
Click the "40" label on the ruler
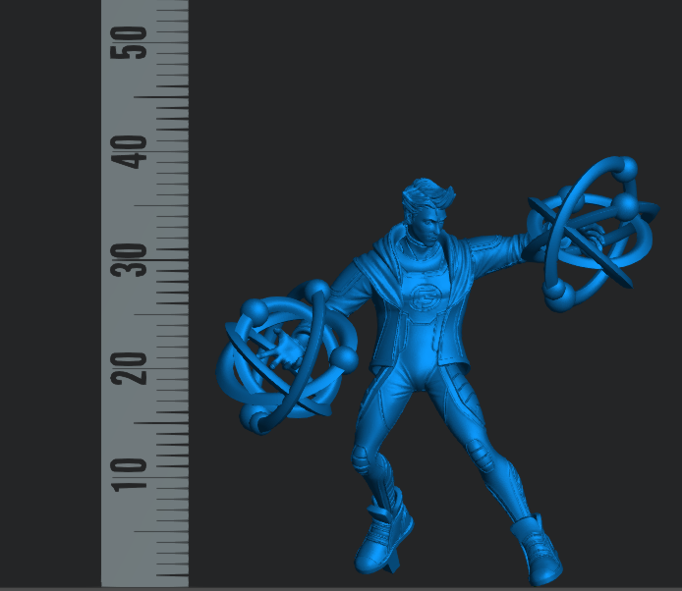click(x=129, y=151)
